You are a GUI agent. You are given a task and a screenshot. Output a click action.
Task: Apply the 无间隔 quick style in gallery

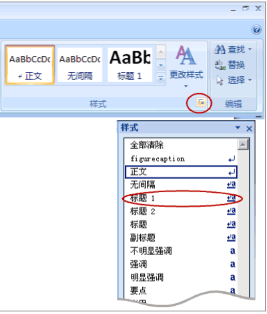click(x=80, y=65)
